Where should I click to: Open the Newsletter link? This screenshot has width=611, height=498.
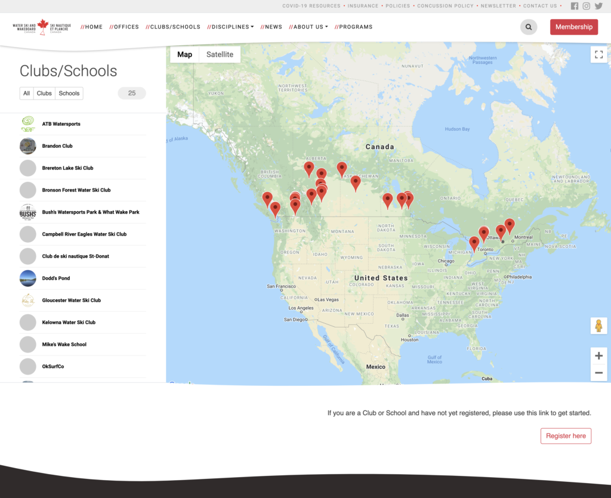coord(498,6)
